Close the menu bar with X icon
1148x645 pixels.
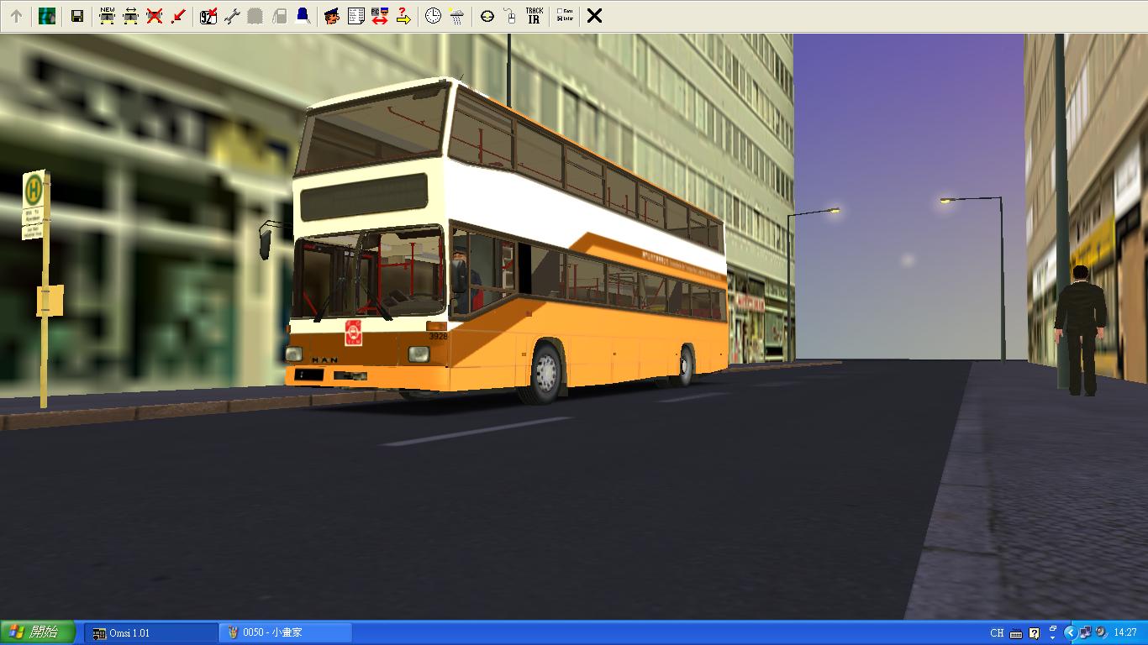coord(594,16)
